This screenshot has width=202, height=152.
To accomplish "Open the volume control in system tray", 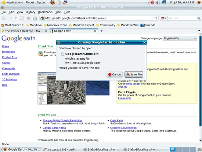I will click(x=158, y=3).
